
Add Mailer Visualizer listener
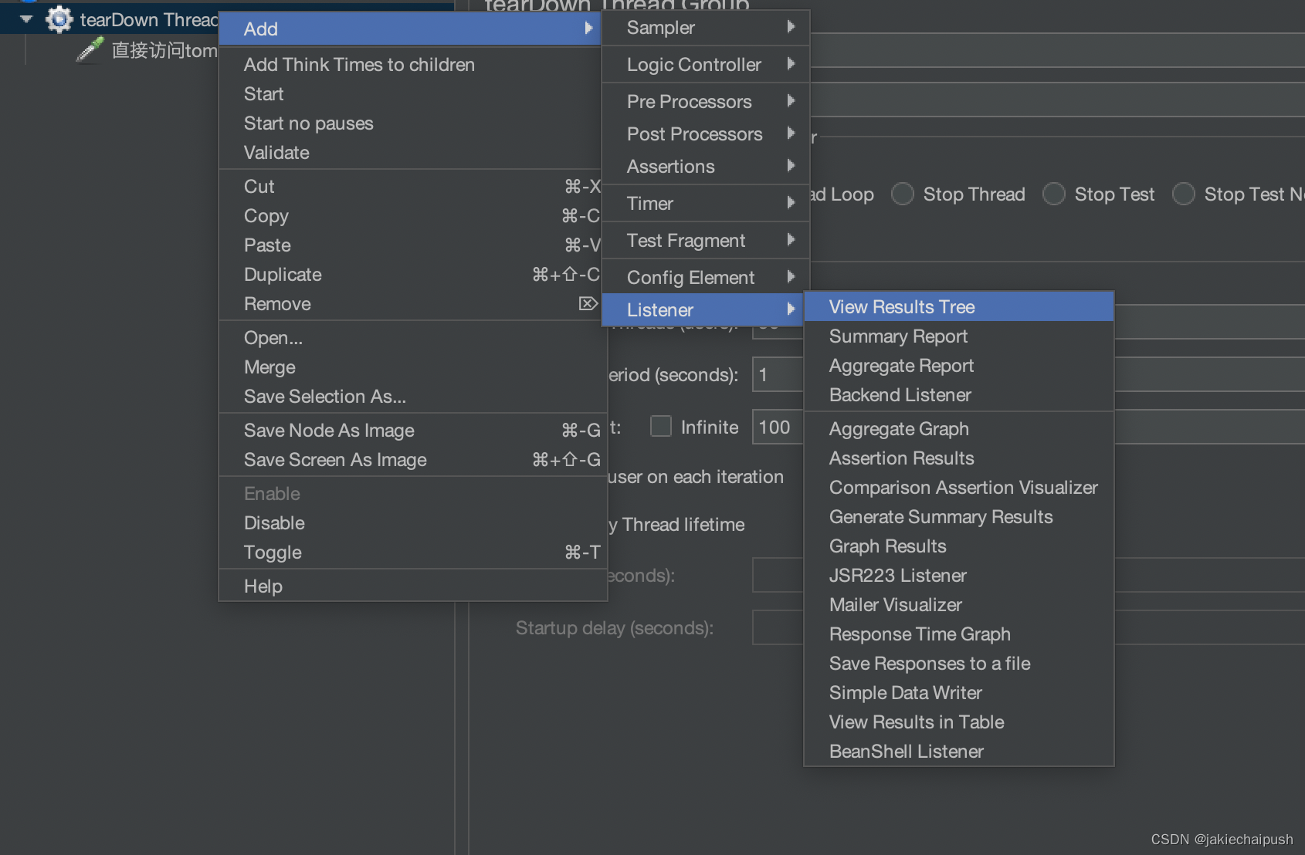959,605
